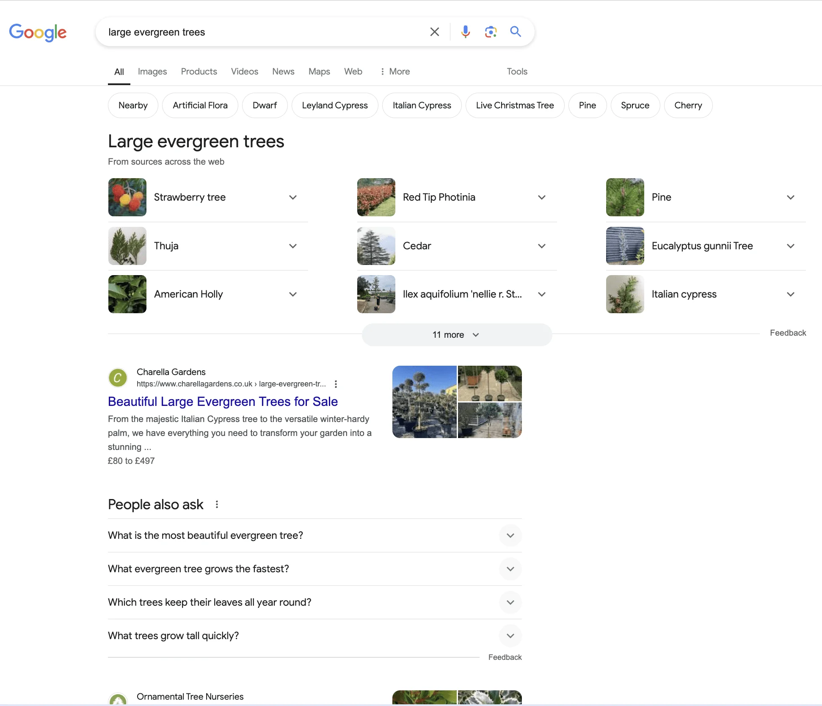The height and width of the screenshot is (706, 822).
Task: Switch to the News tab
Action: [283, 71]
